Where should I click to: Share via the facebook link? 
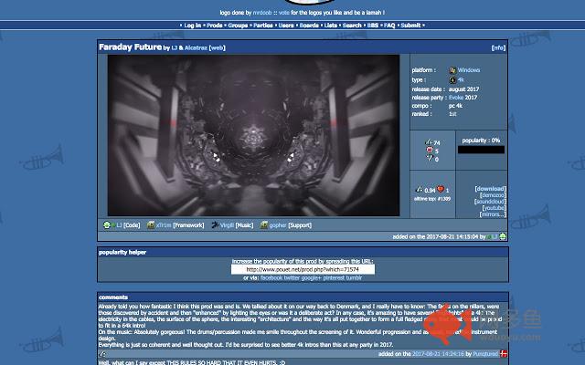[271, 277]
